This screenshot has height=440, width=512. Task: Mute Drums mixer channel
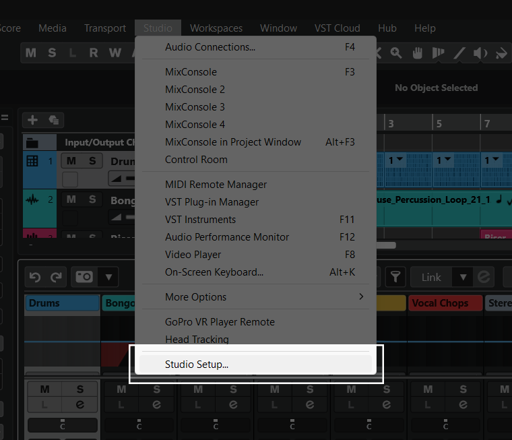[x=44, y=389]
